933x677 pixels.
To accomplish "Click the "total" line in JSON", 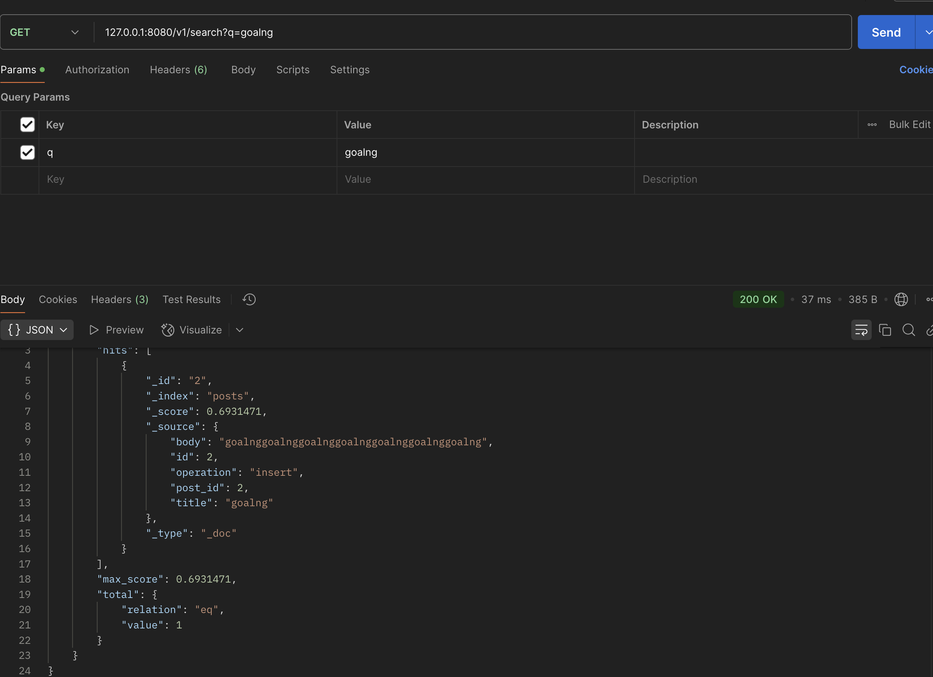I will 128,594.
